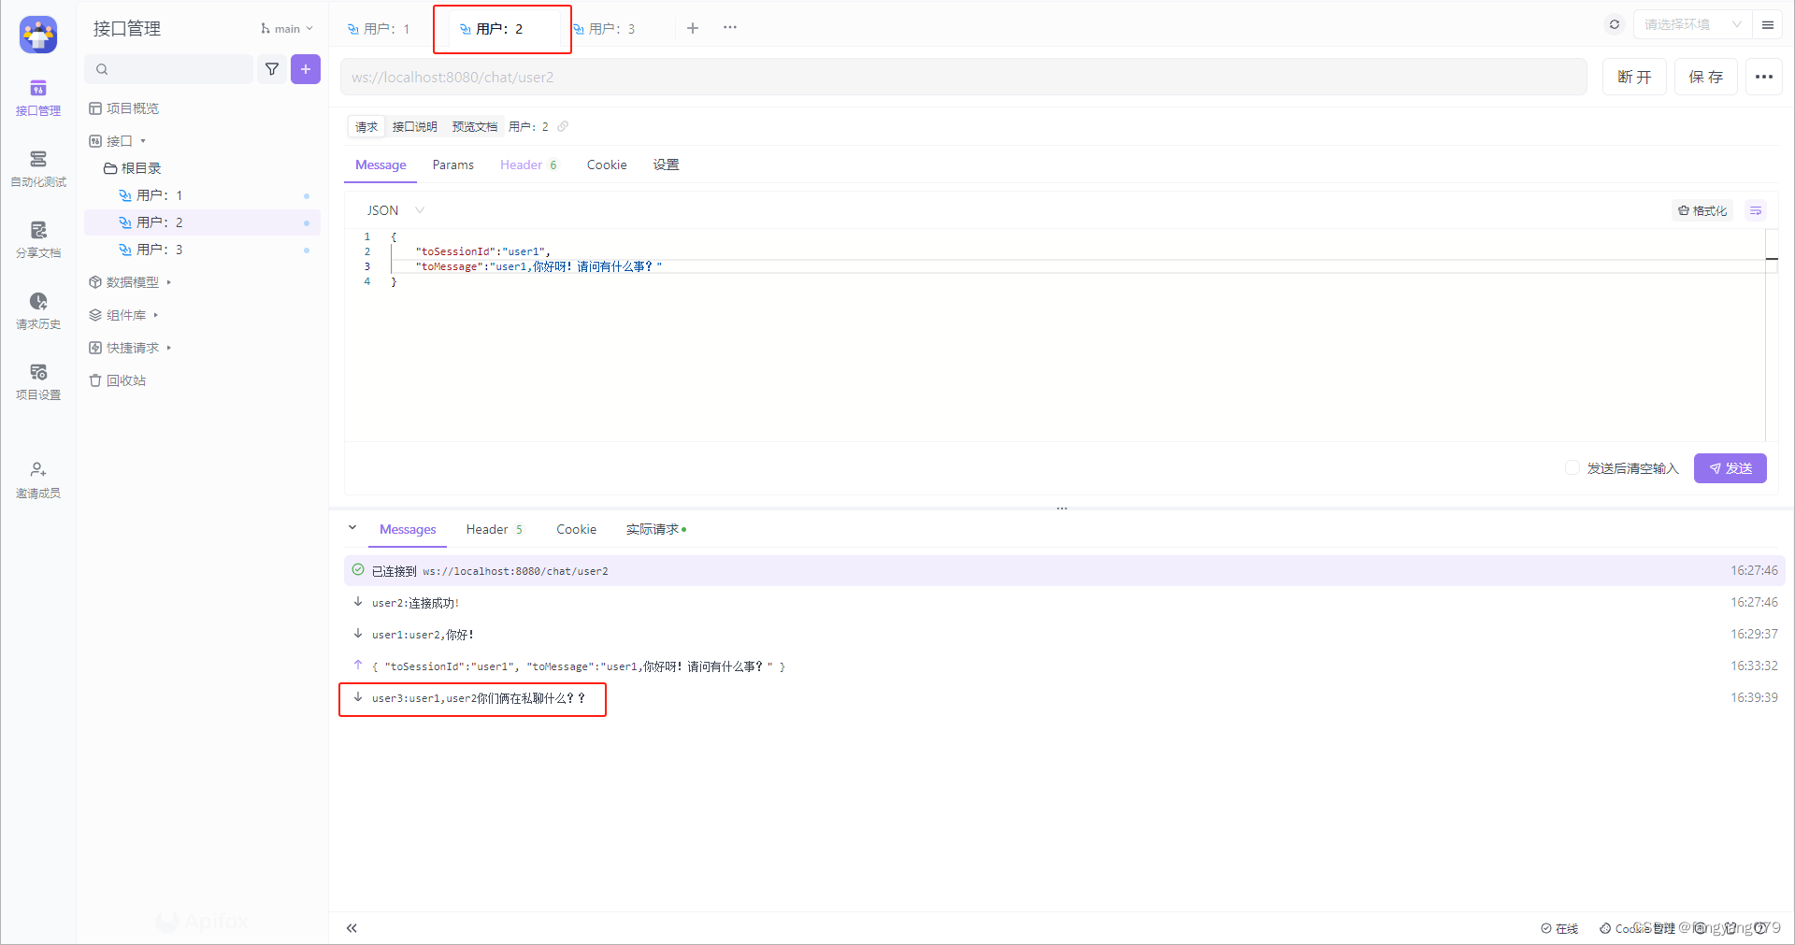Copy link icon next to 用户: 2 label
The width and height of the screenshot is (1795, 945).
click(x=563, y=126)
